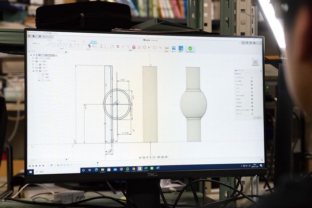Viewport: 312px width, 208px height.
Task: Apply the Fix/Unfix lock constraint
Action: (134, 47)
